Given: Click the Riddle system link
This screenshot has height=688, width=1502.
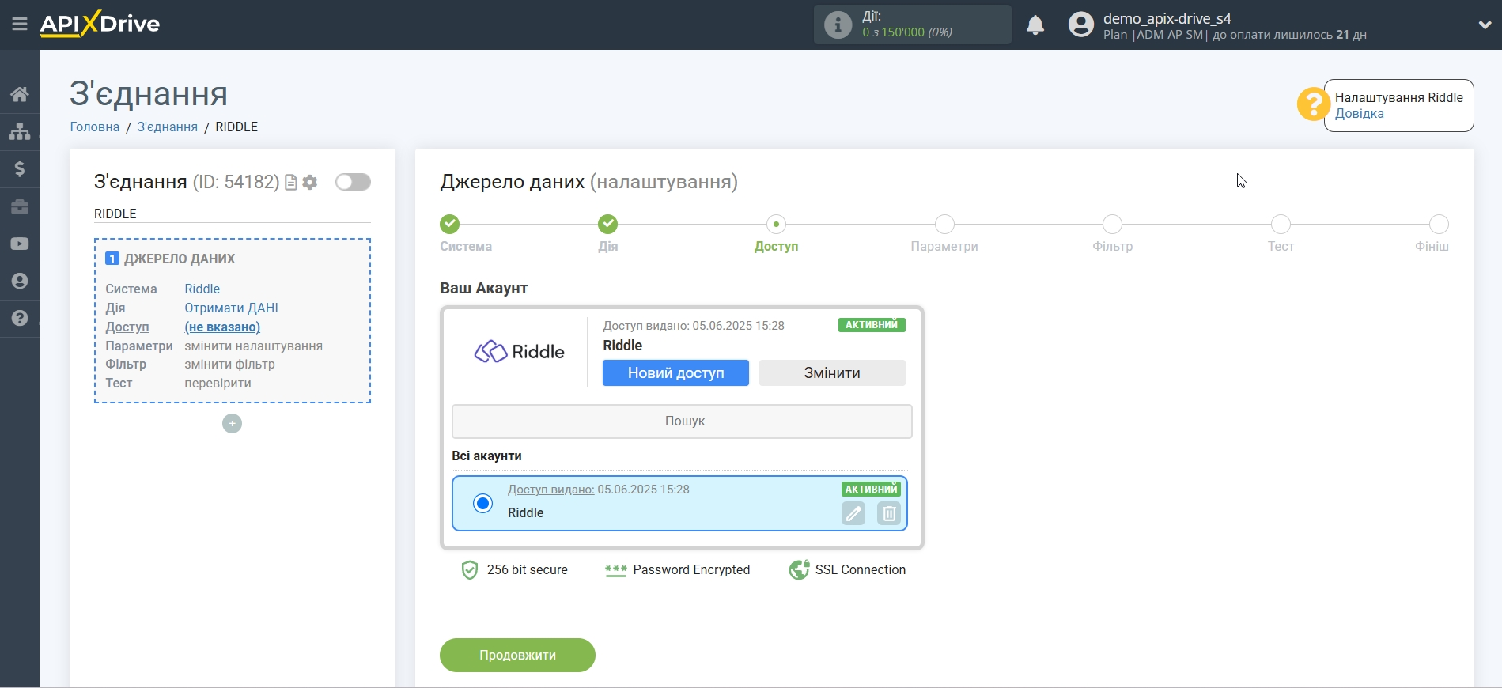Looking at the screenshot, I should (x=202, y=289).
